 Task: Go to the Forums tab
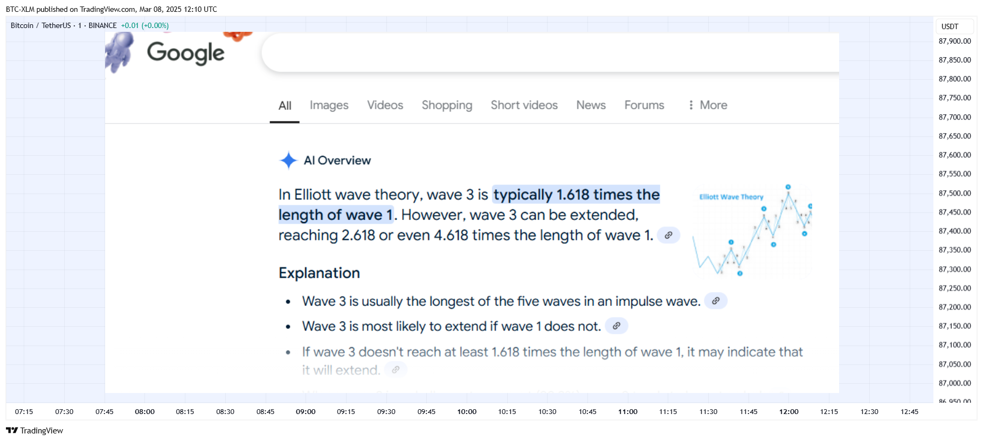[644, 105]
